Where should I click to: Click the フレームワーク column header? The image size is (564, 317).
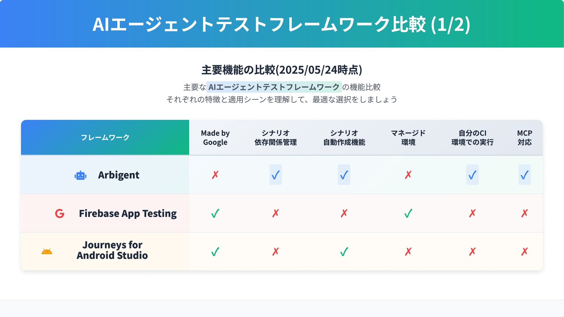point(105,137)
